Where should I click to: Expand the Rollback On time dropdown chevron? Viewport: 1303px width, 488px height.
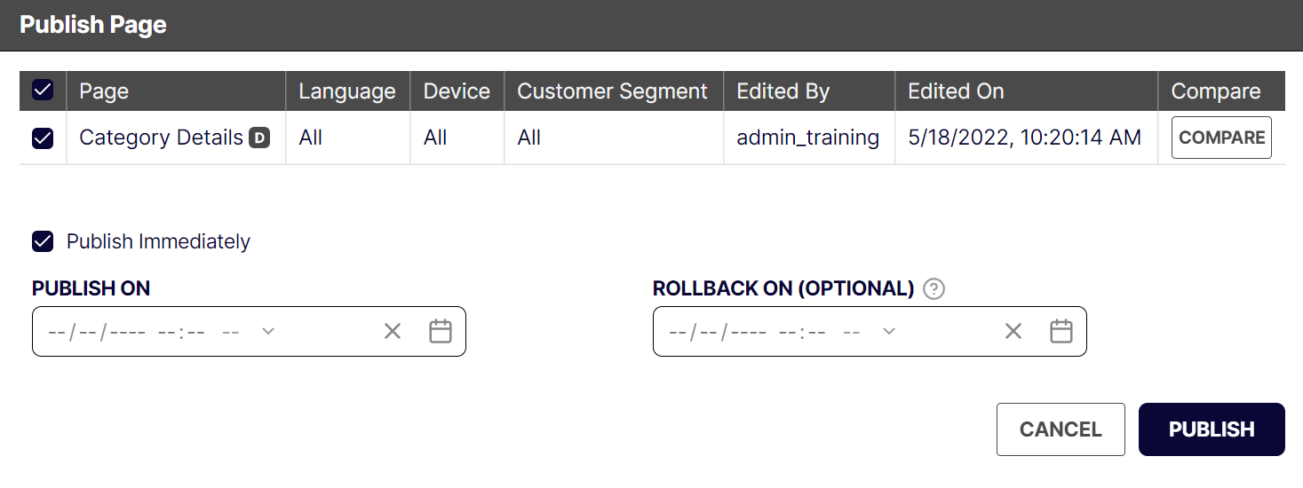click(889, 331)
